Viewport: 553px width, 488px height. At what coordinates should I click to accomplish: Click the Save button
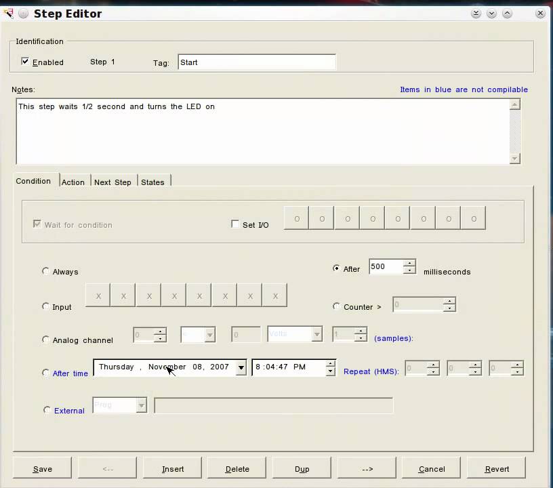42,468
